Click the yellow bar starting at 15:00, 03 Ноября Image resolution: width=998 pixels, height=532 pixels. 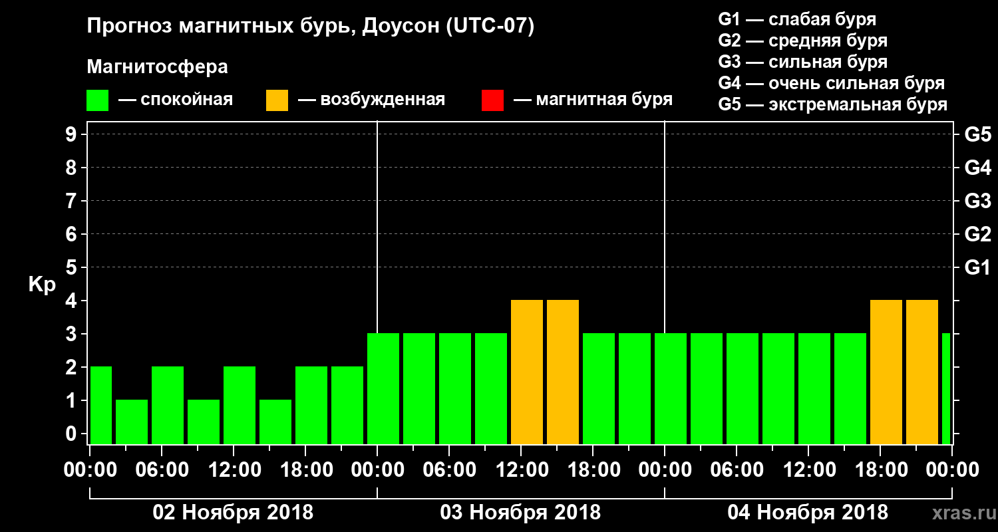563,372
